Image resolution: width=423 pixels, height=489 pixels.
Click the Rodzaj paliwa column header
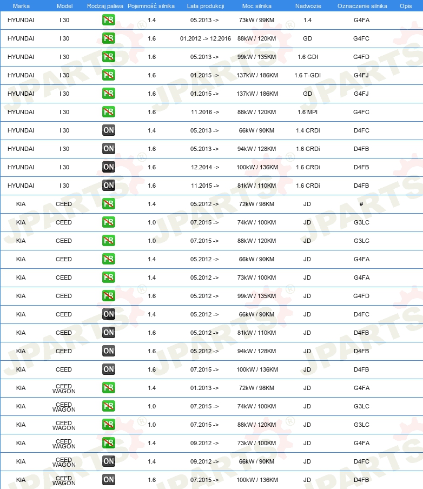tap(105, 6)
